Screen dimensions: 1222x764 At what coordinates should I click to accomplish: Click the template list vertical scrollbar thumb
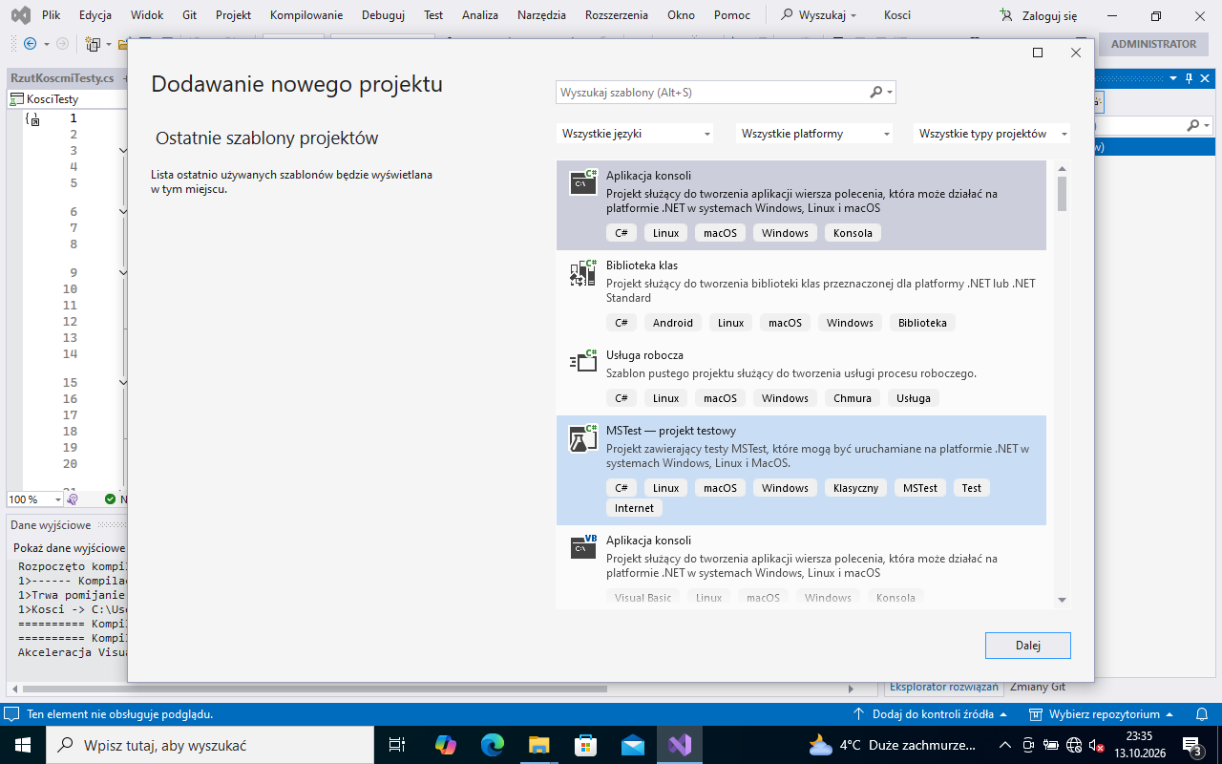point(1062,194)
